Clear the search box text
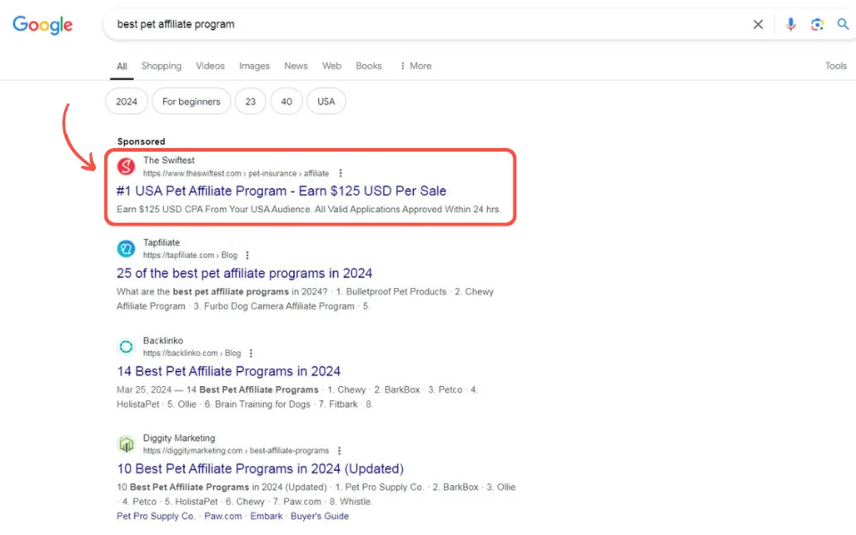 pyautogui.click(x=758, y=25)
